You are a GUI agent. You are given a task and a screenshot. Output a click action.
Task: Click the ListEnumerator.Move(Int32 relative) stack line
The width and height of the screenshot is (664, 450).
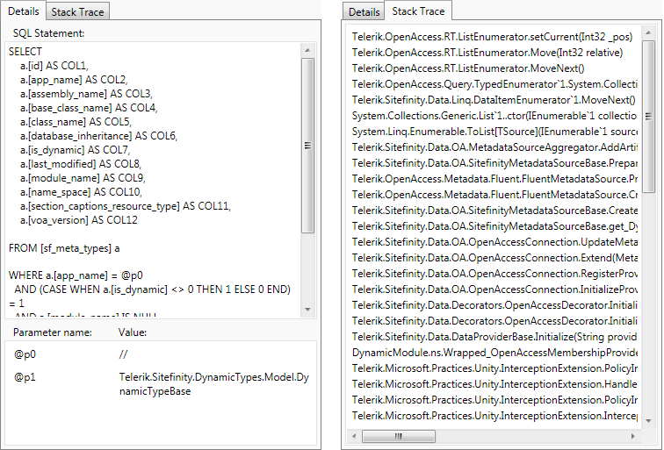(x=487, y=53)
